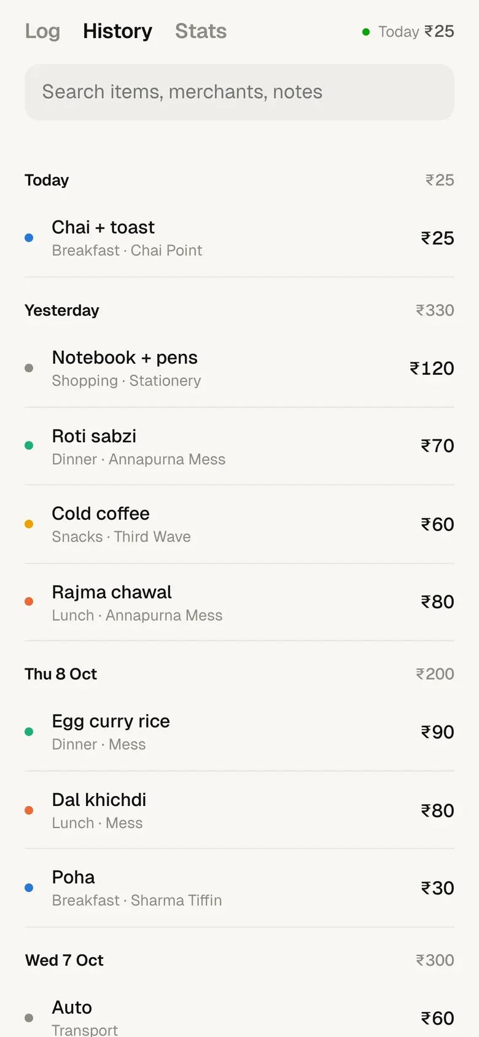Click the green dot beside Today total
The image size is (479, 1037).
tap(366, 32)
